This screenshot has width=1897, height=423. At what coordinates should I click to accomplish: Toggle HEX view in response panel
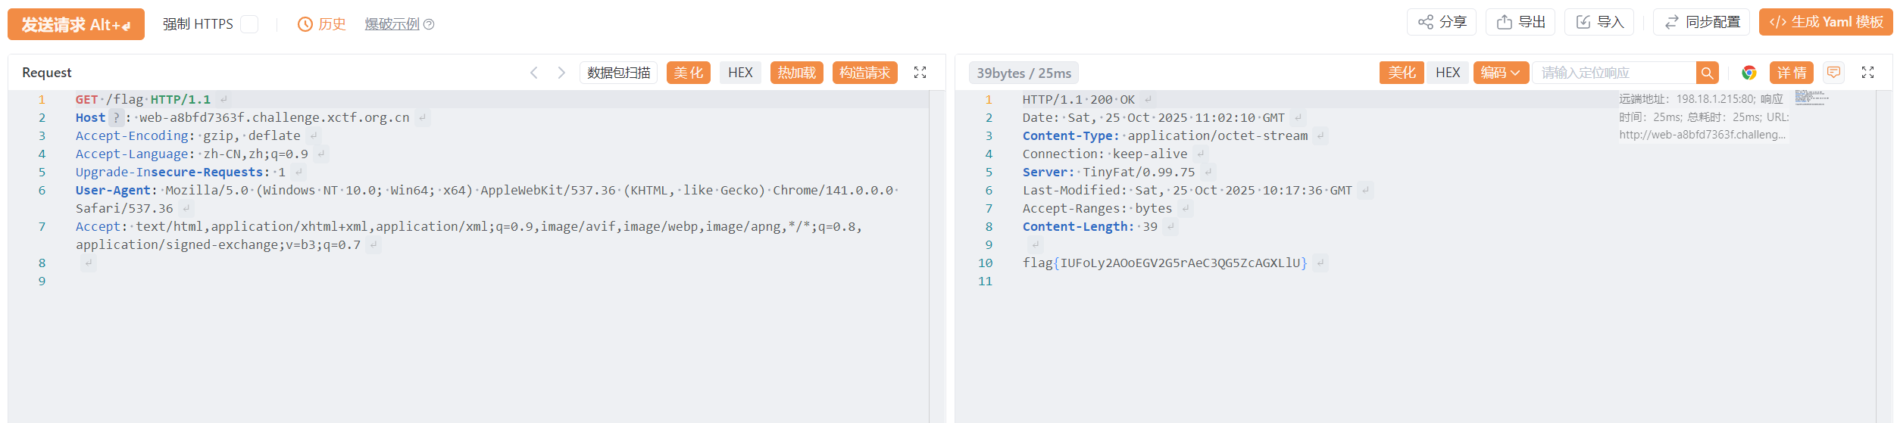pyautogui.click(x=1448, y=73)
